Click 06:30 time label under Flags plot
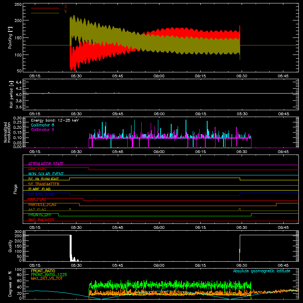This screenshot has height=303, width=303. point(242,228)
